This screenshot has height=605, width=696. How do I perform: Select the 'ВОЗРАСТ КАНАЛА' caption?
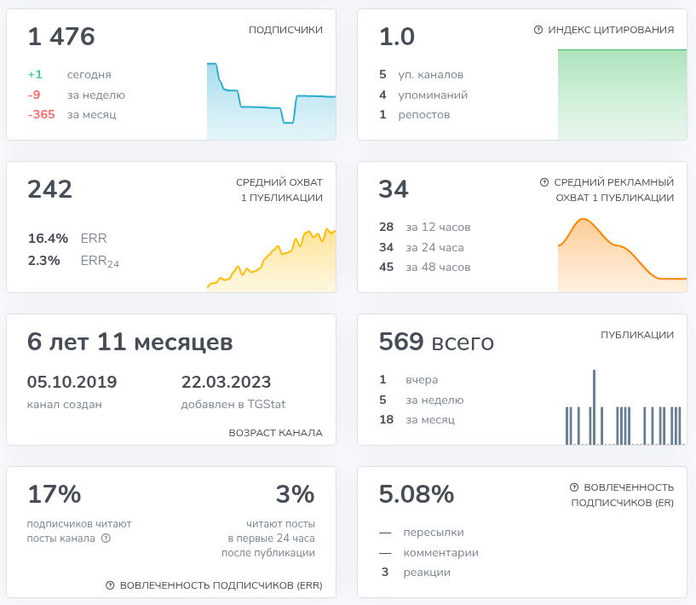(x=276, y=433)
